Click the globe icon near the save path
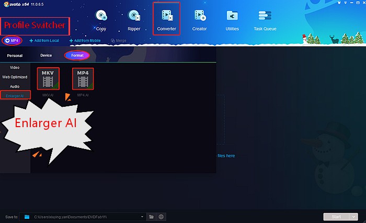The height and width of the screenshot is (223, 366). pos(161,217)
